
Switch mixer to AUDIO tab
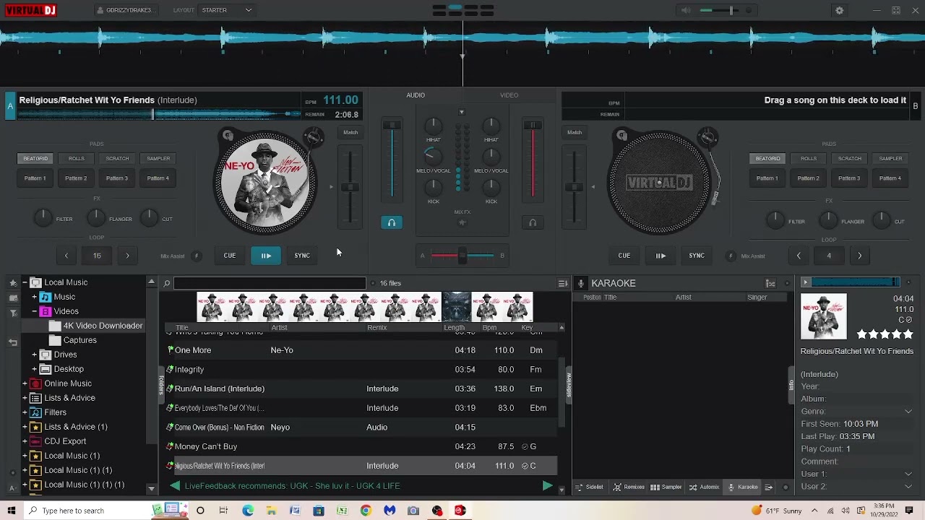pyautogui.click(x=416, y=95)
